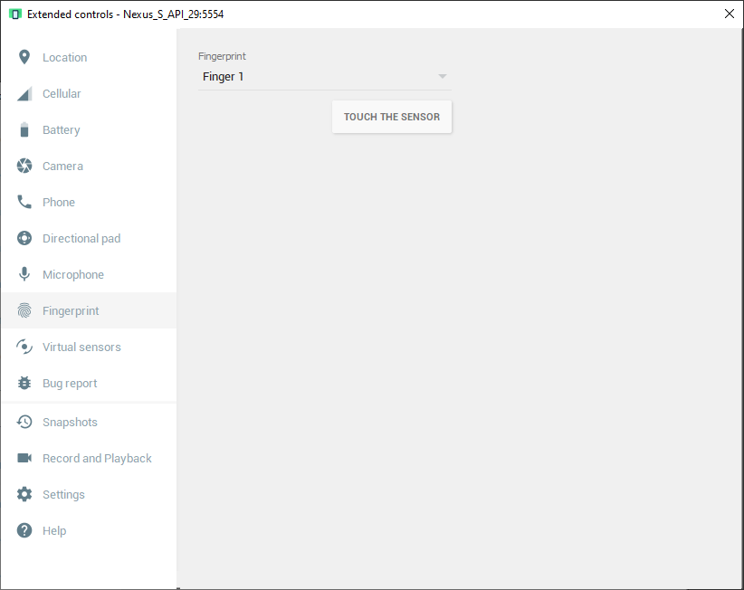Click the Help question mark icon
The height and width of the screenshot is (590, 744).
pos(24,531)
